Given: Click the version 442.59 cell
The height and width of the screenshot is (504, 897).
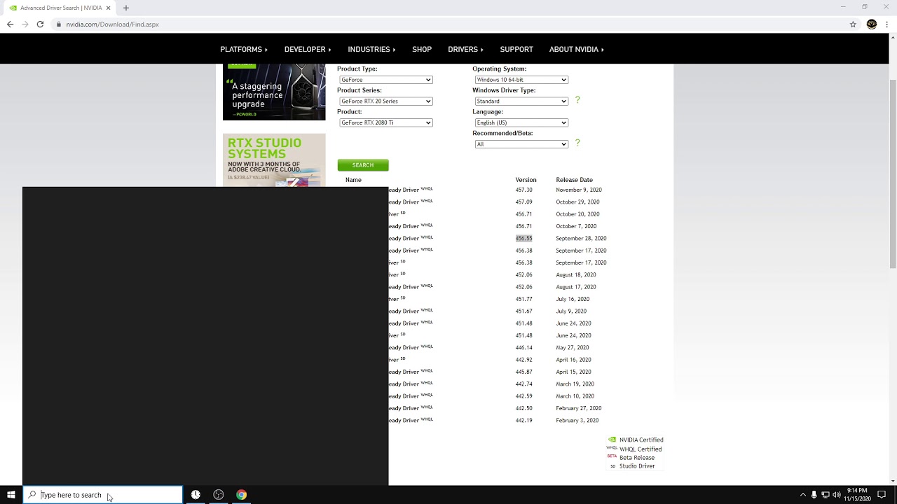Looking at the screenshot, I should pos(523,396).
